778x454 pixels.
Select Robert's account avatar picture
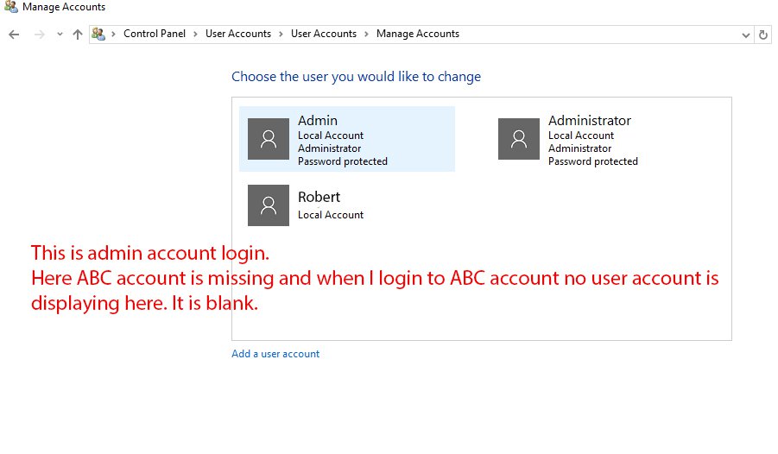(269, 205)
